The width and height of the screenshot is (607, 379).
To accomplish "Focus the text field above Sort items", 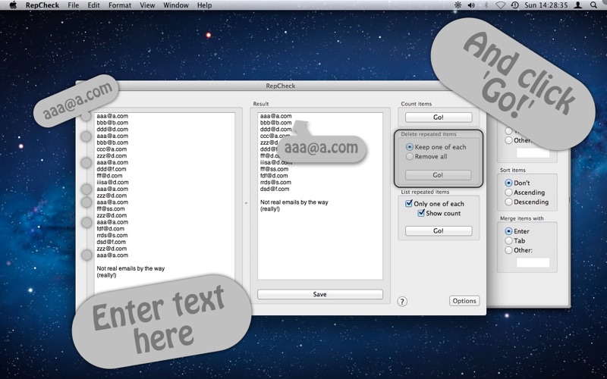I will [533, 153].
